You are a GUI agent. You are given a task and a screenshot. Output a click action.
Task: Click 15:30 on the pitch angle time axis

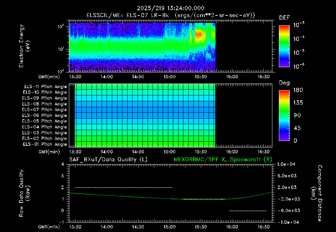point(200,152)
